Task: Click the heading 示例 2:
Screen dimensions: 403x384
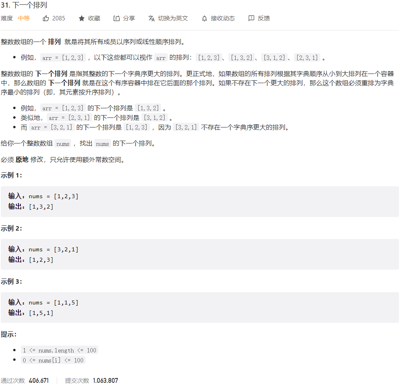Action: [x=11, y=229]
